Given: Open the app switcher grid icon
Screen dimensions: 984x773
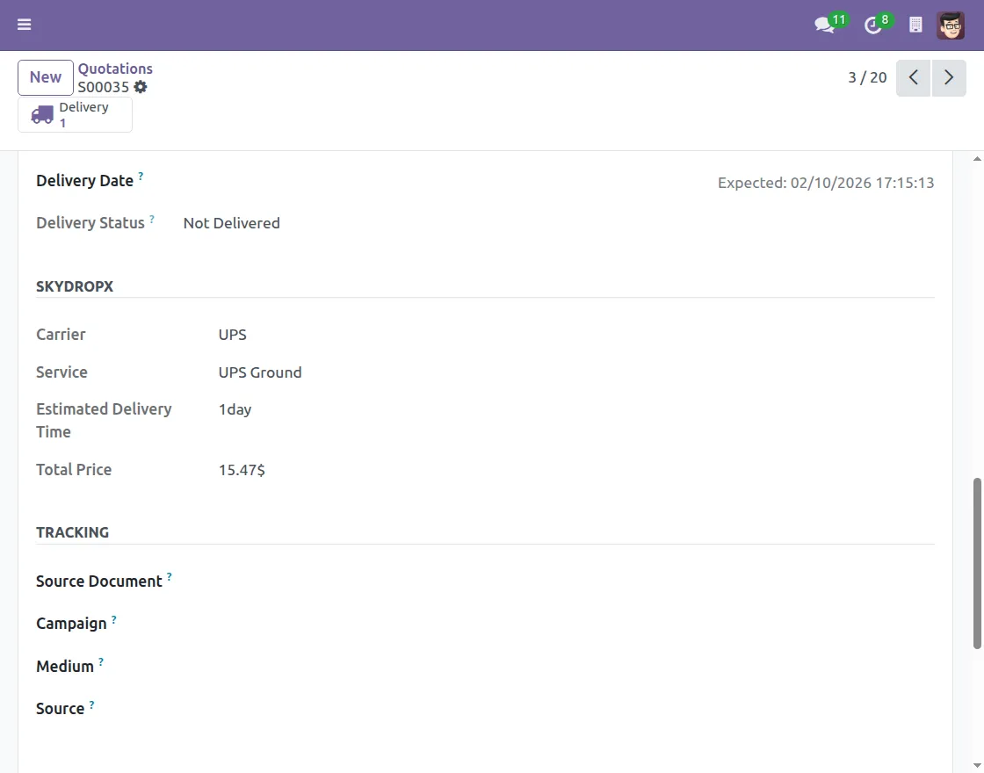Looking at the screenshot, I should [915, 24].
